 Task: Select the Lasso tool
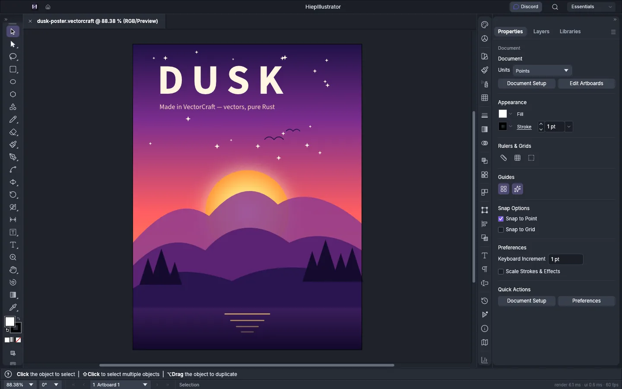(x=13, y=57)
